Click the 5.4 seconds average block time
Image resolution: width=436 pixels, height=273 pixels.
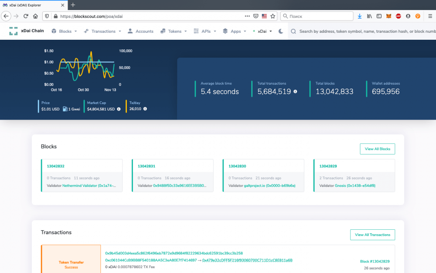[220, 92]
